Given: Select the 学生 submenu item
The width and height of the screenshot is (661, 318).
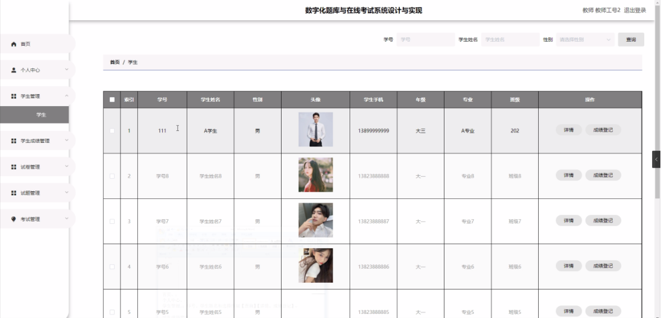Looking at the screenshot, I should coord(34,115).
